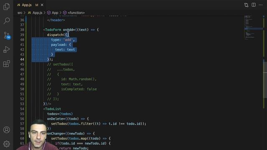267x150 pixels.
Task: Open the Run and Debug panel
Action: click(x=7, y=50)
